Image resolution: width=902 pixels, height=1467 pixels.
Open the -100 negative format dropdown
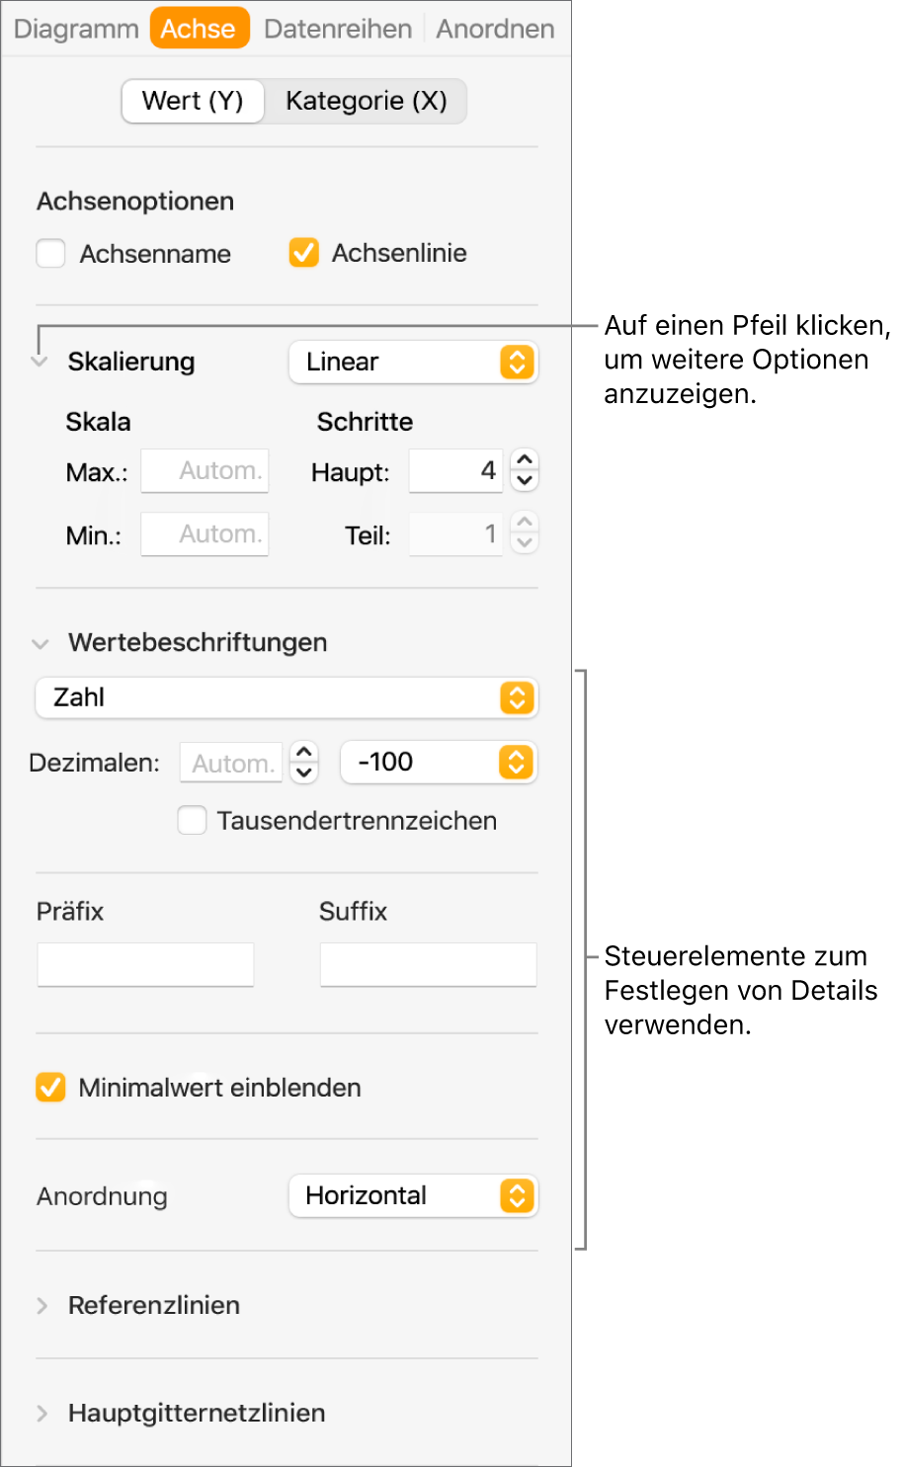(439, 763)
